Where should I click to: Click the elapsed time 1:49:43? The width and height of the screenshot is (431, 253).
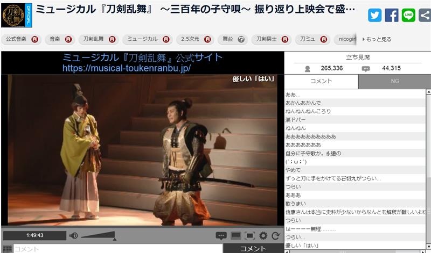tap(34, 235)
